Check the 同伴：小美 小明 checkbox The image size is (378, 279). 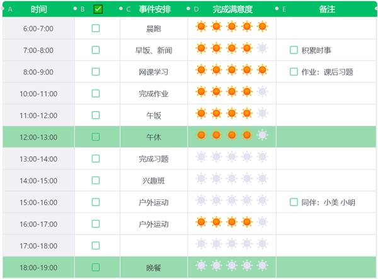tap(294, 202)
